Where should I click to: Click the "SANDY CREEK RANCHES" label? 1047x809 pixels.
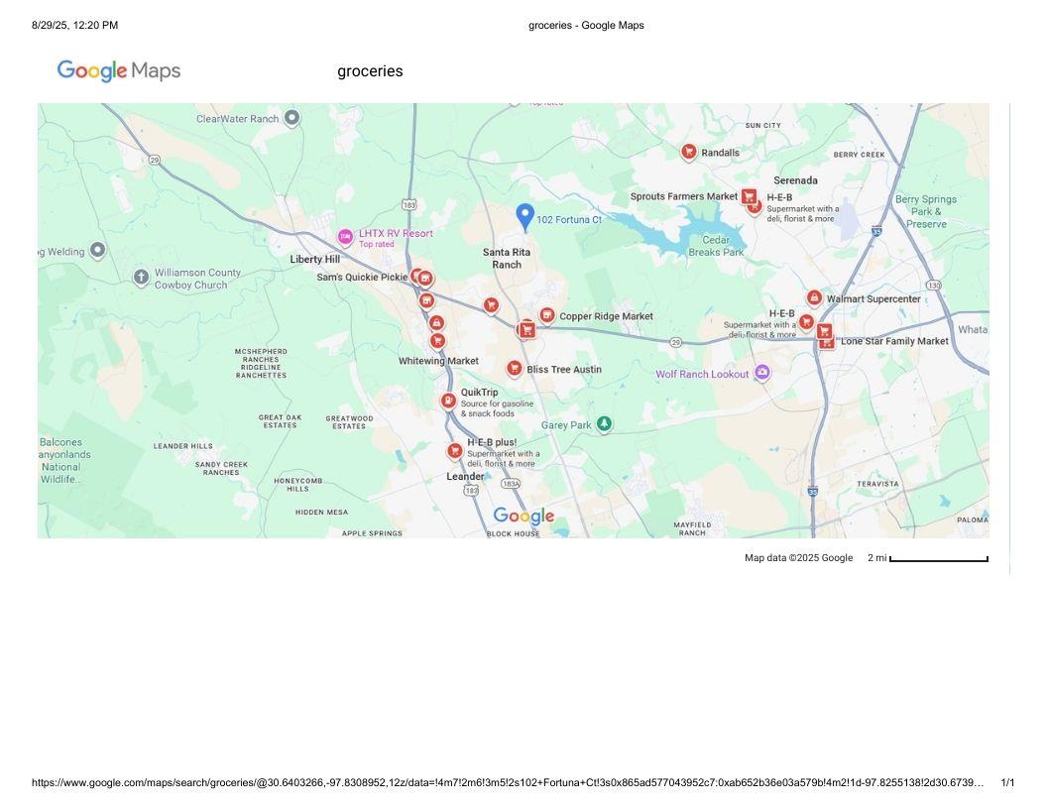coord(222,469)
